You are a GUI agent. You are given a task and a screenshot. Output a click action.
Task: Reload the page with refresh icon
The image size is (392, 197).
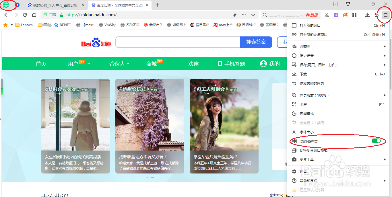click(x=25, y=15)
